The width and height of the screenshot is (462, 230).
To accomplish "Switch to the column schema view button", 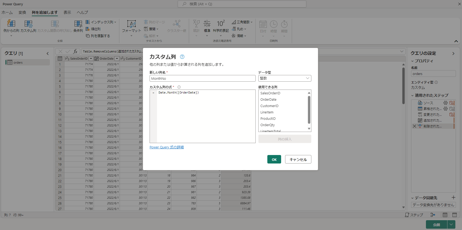I will point(455,215).
